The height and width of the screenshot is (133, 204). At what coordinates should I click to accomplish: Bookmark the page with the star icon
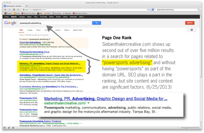pyautogui.click(x=148, y=9)
